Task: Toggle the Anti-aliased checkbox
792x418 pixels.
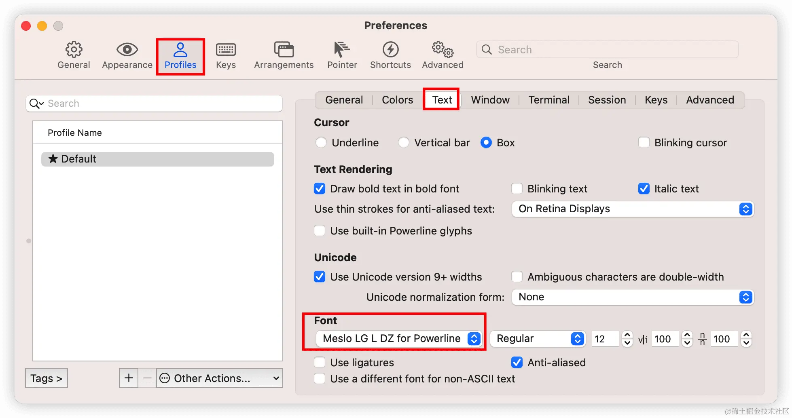Action: 517,363
